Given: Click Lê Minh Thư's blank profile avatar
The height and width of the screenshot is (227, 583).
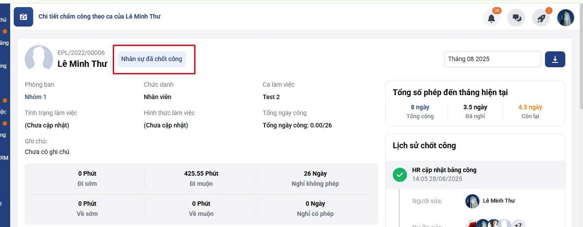Looking at the screenshot, I should pyautogui.click(x=39, y=59).
